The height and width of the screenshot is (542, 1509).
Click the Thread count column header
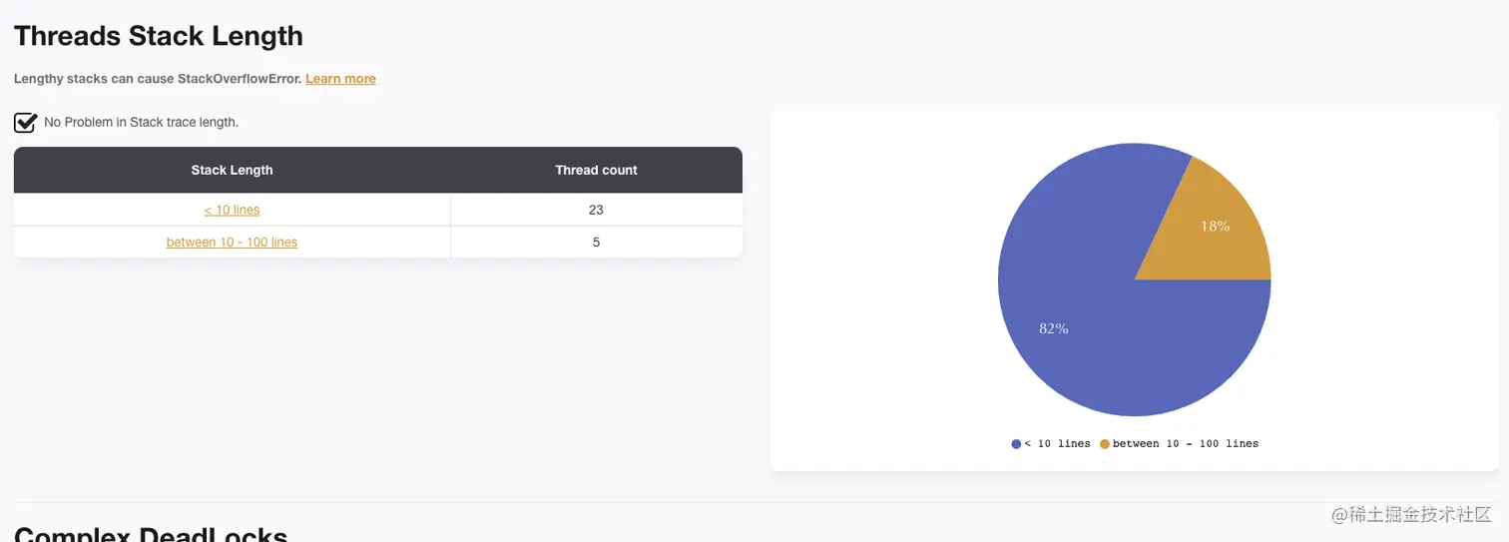point(596,170)
